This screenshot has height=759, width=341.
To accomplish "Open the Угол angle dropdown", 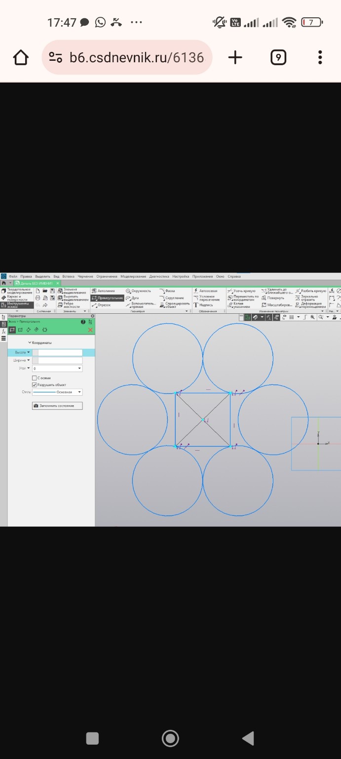I will pyautogui.click(x=79, y=369).
